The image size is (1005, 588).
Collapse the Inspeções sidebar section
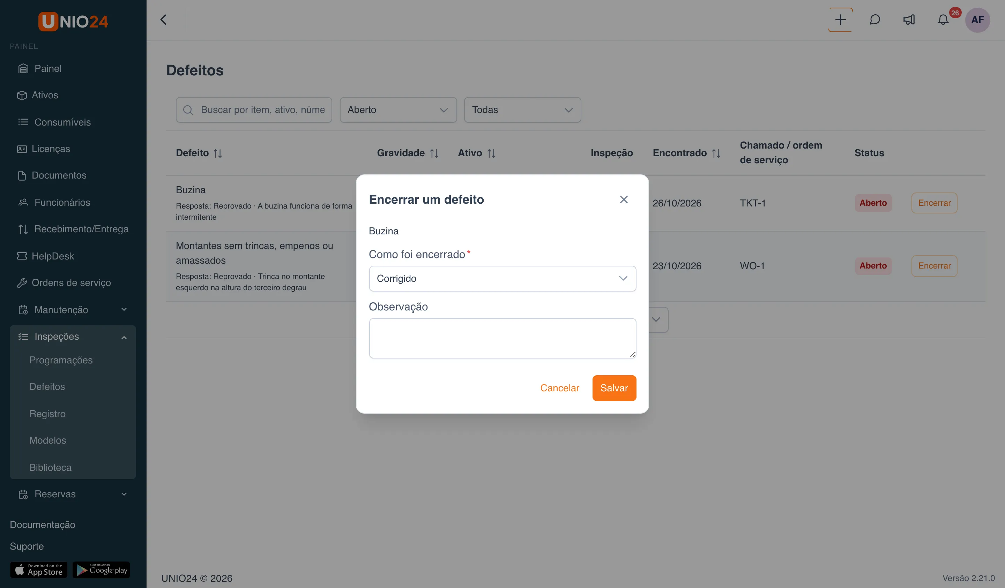(x=73, y=337)
